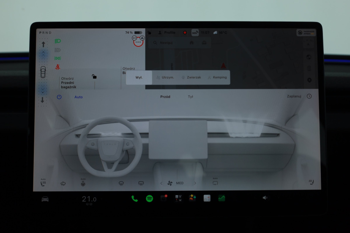Tap the car top-view icon on gear strip
This screenshot has height=233, width=350.
[x=43, y=72]
